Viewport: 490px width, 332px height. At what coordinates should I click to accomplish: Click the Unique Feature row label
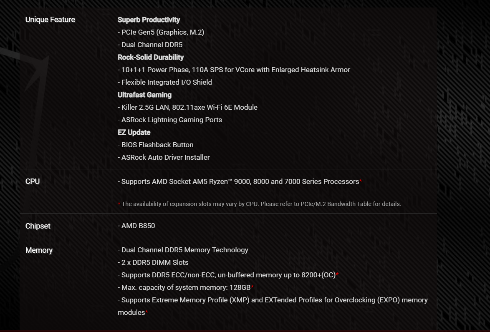(x=50, y=20)
